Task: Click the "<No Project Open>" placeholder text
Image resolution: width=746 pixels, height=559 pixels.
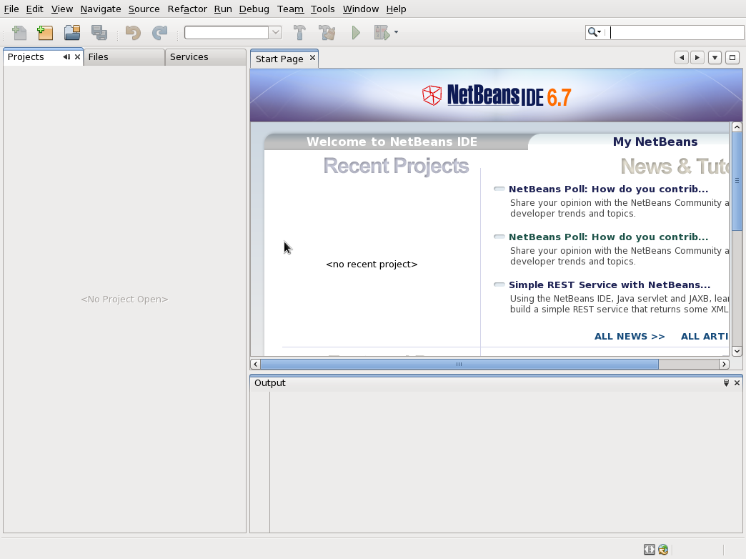Action: point(124,299)
